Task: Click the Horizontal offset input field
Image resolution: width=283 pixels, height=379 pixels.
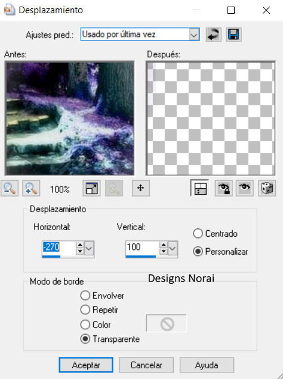Action: coord(59,247)
